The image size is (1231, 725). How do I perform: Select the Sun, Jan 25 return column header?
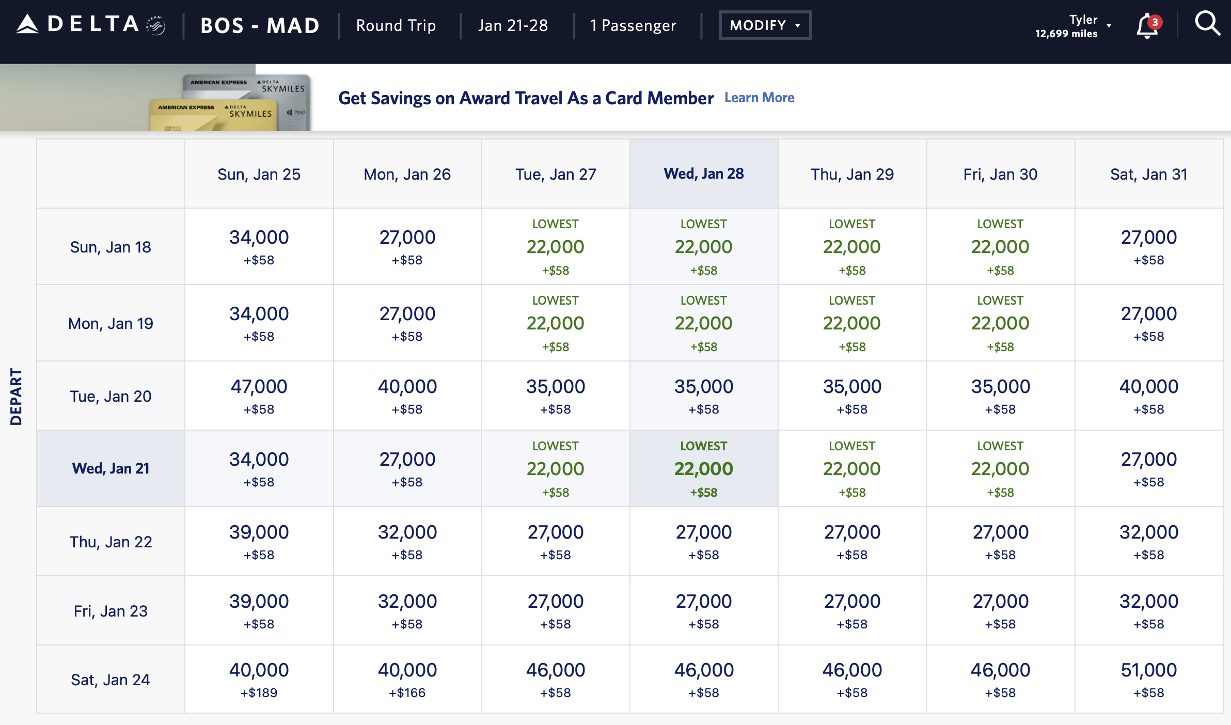click(259, 174)
